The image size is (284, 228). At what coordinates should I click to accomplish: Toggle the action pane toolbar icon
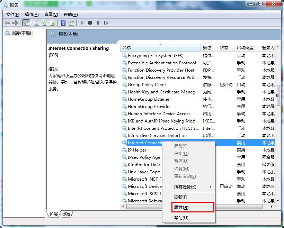tap(71, 23)
